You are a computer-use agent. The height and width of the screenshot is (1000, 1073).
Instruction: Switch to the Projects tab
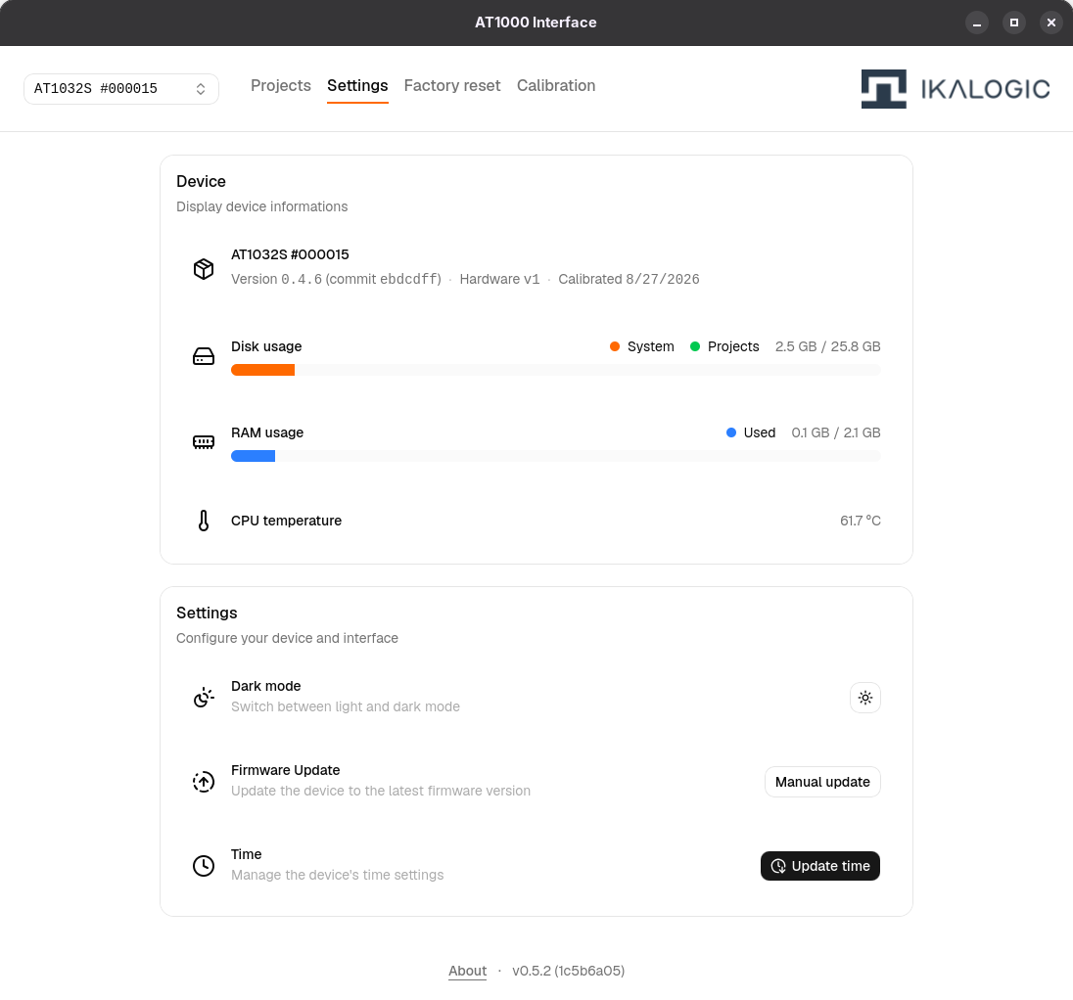coord(281,85)
